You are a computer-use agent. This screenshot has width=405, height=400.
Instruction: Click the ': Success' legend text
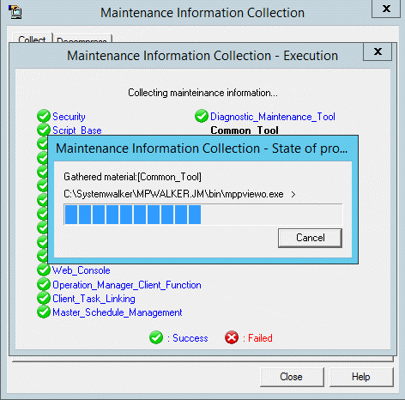click(x=188, y=338)
